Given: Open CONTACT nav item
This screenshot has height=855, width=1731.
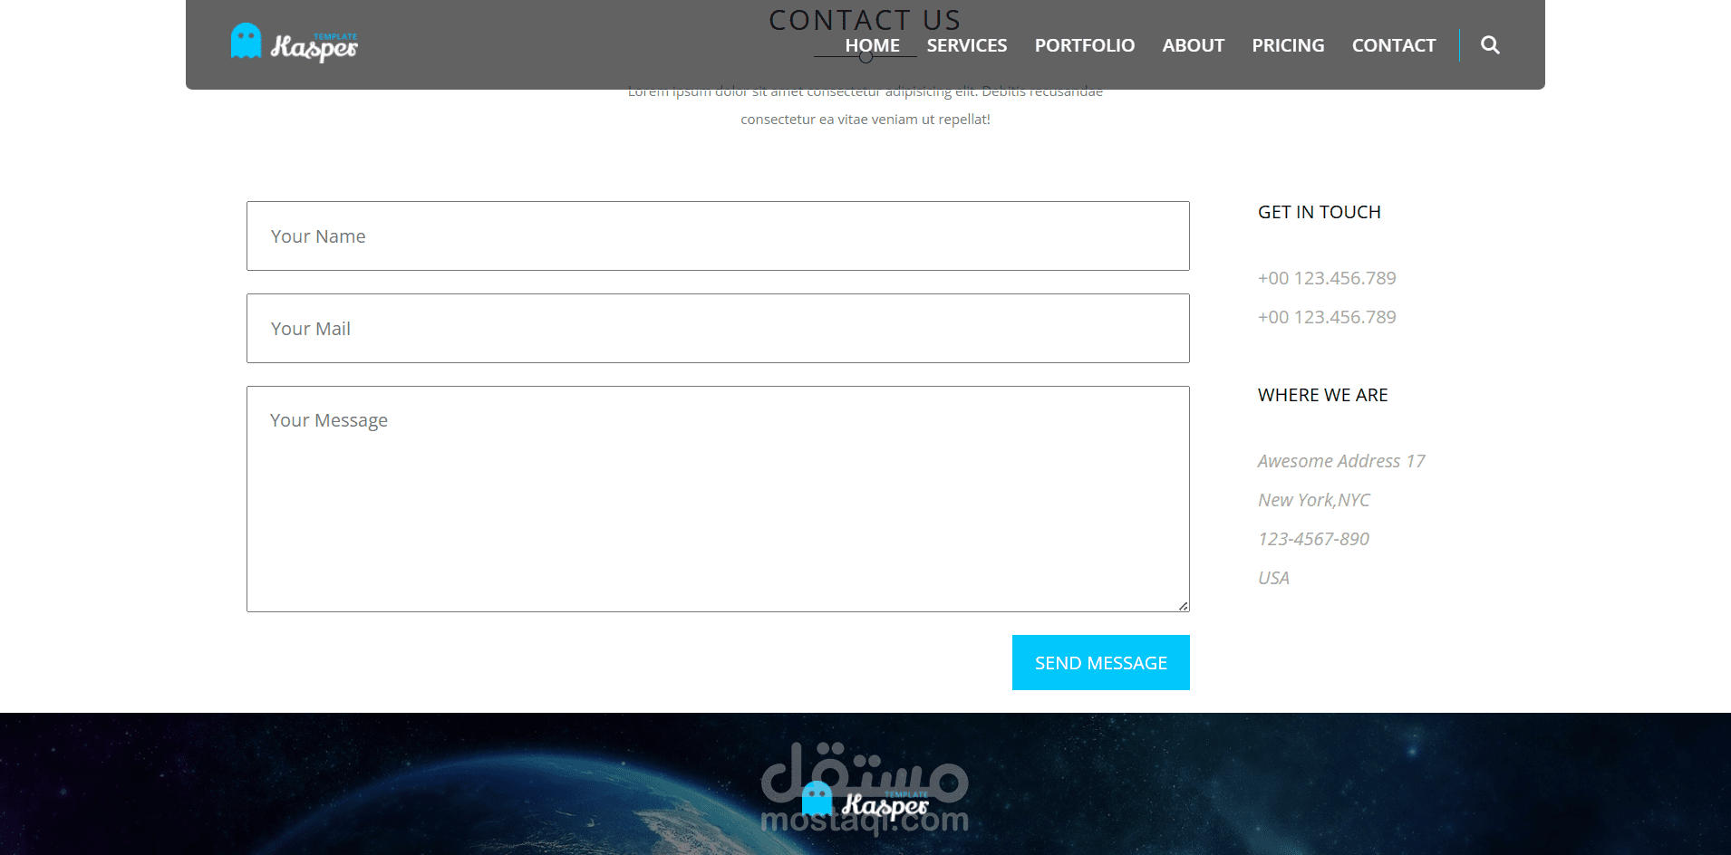Looking at the screenshot, I should pyautogui.click(x=1394, y=45).
